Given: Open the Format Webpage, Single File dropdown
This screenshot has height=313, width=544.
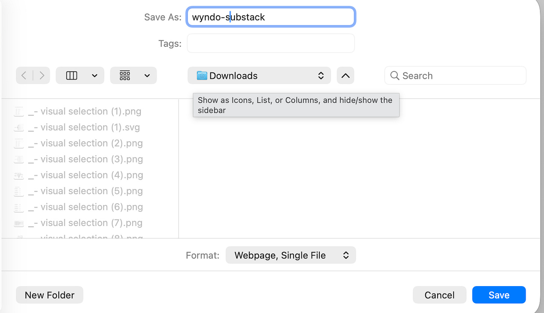Looking at the screenshot, I should point(291,255).
